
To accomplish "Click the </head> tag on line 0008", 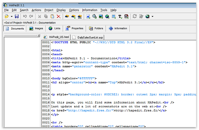I will coord(57,70).
